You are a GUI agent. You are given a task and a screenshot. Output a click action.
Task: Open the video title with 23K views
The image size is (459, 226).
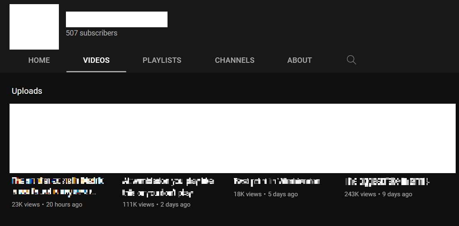(x=58, y=186)
